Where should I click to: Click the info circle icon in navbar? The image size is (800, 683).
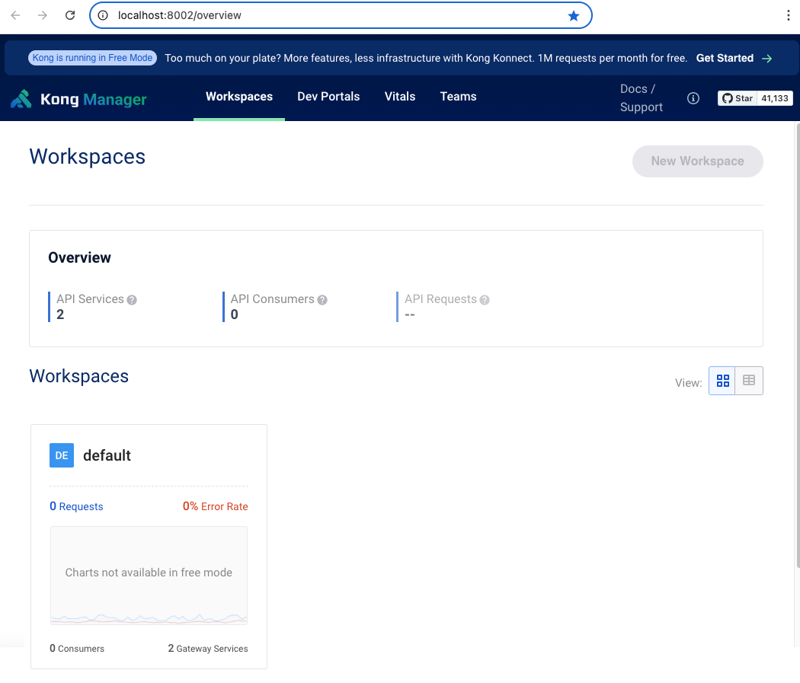693,98
